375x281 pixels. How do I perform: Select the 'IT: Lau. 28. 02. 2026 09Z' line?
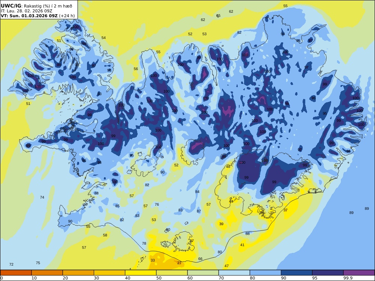[x=26, y=11]
